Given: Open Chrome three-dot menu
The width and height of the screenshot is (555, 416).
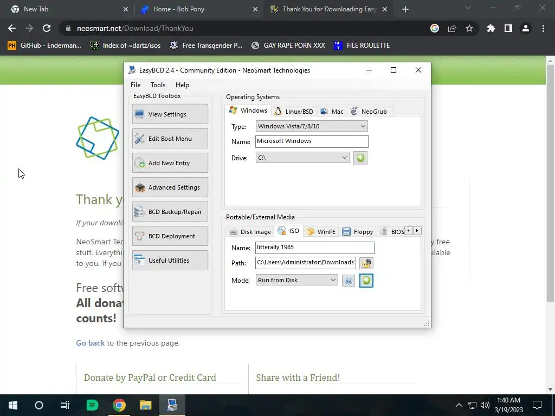Looking at the screenshot, I should pos(543,28).
